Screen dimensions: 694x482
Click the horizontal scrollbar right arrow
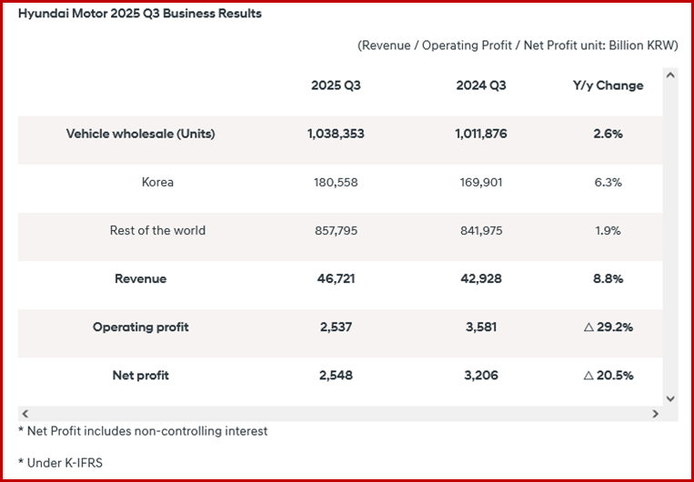654,414
